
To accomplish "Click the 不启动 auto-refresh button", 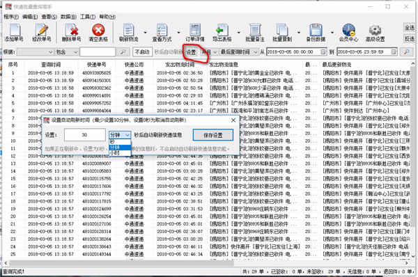I will click(142, 52).
